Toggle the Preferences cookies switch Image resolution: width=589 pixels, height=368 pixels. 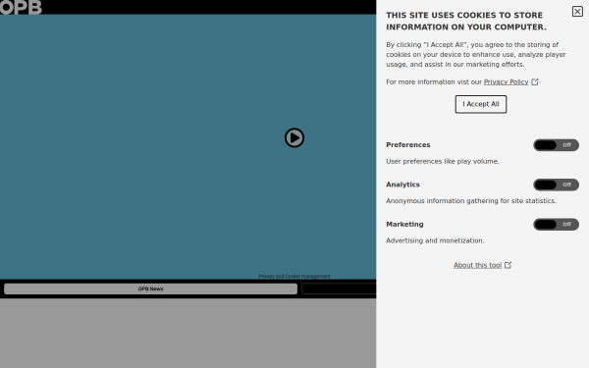point(556,145)
